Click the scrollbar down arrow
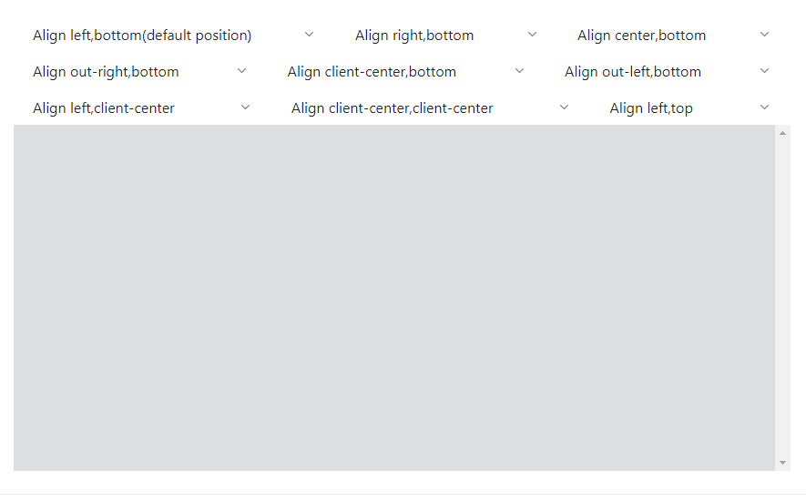This screenshot has height=501, width=806. pos(782,463)
